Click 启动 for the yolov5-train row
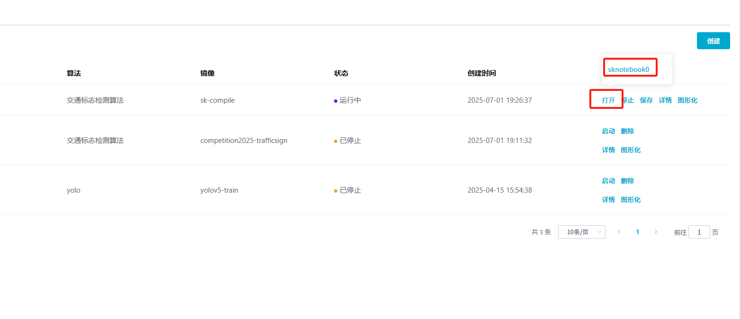 click(608, 181)
